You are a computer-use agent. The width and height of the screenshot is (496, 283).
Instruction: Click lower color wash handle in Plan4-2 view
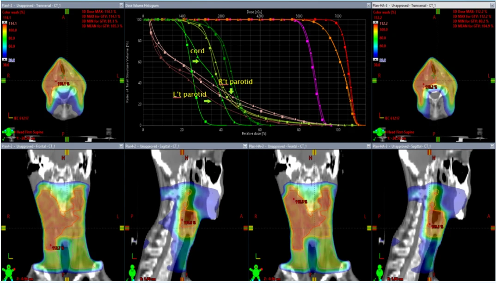point(5,60)
